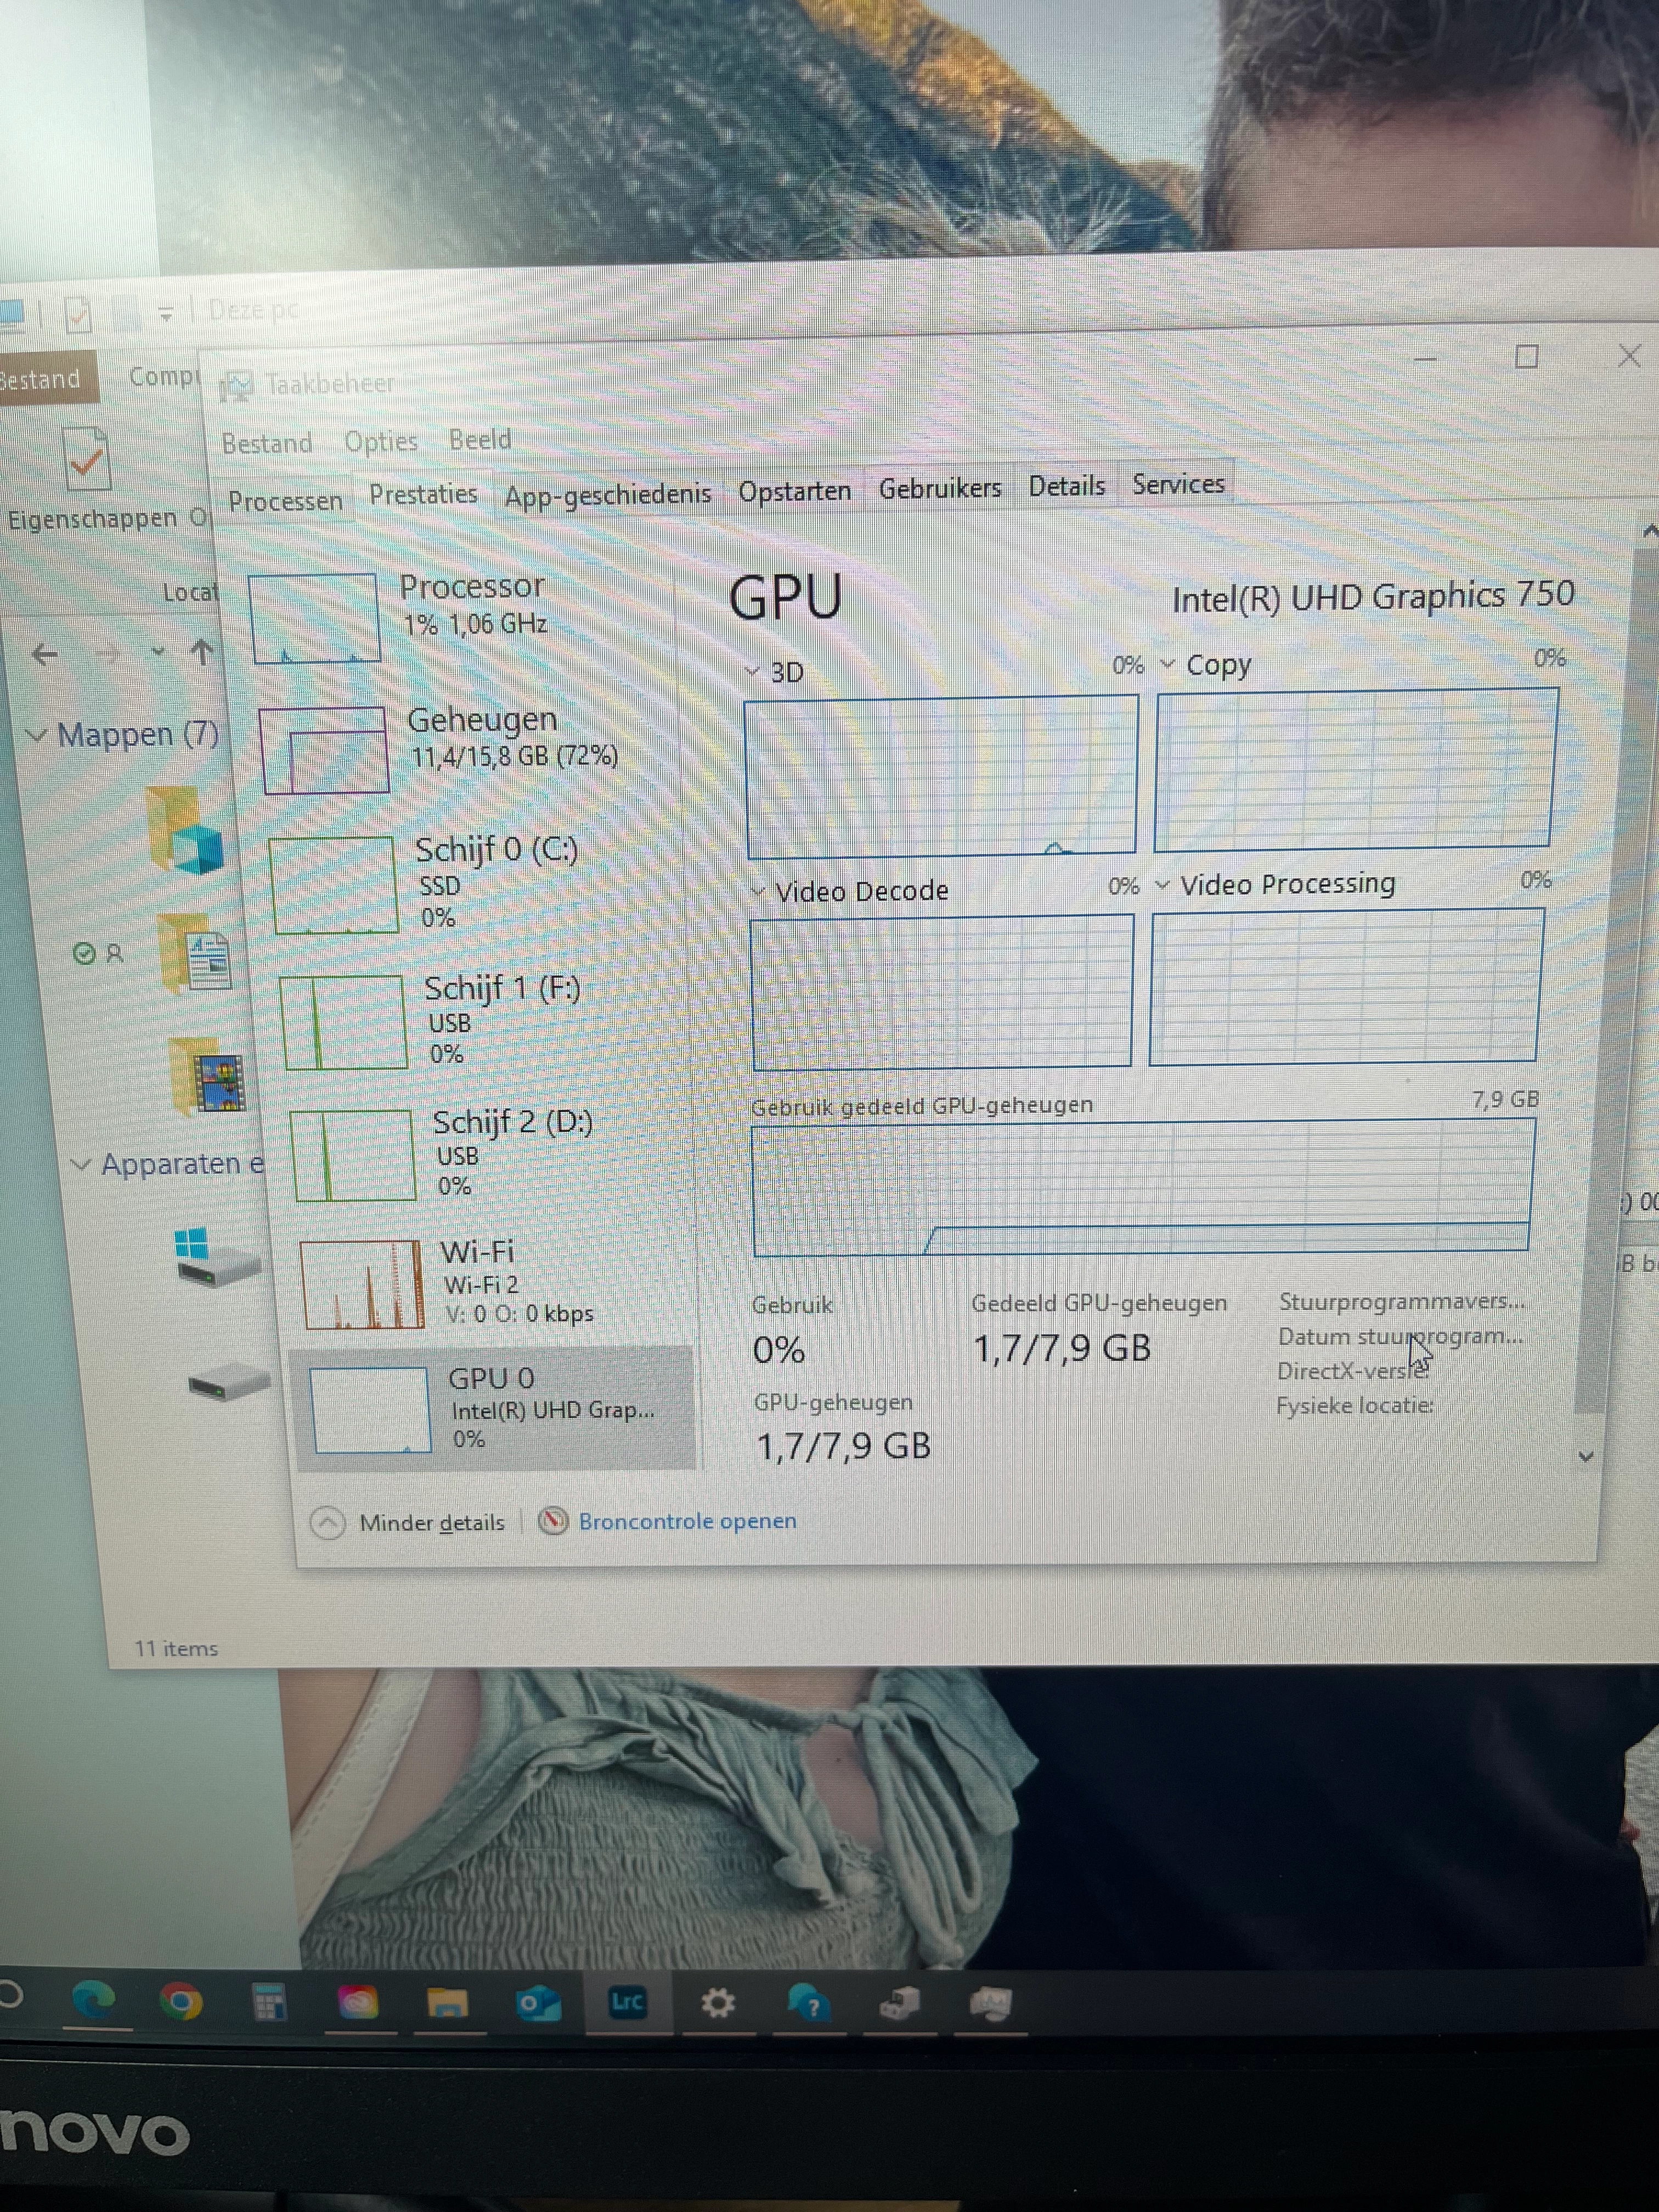Click the Explorer back arrow
1659x2212 pixels.
click(x=45, y=655)
